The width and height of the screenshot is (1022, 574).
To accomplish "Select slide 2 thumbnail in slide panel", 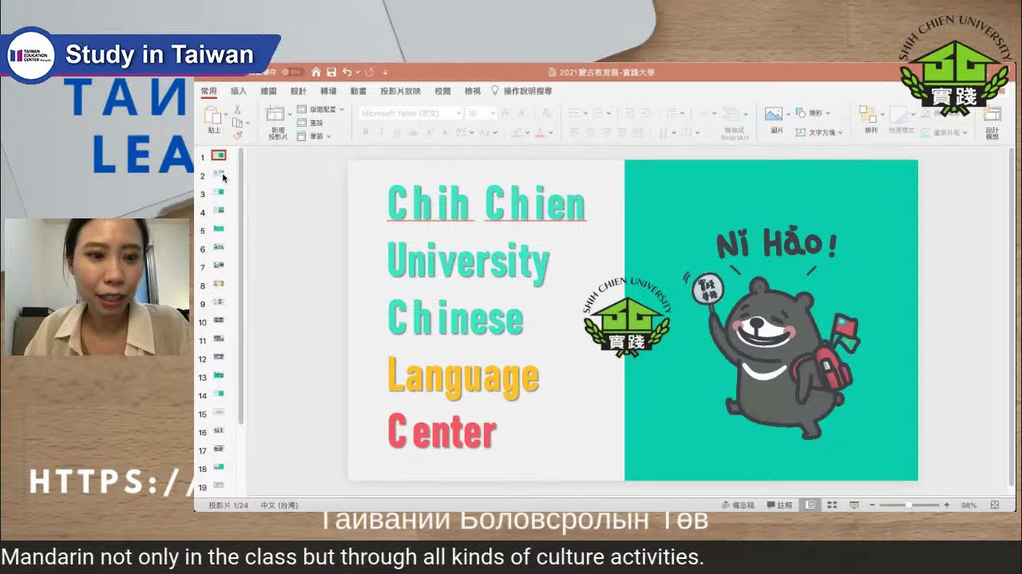I will pyautogui.click(x=218, y=174).
